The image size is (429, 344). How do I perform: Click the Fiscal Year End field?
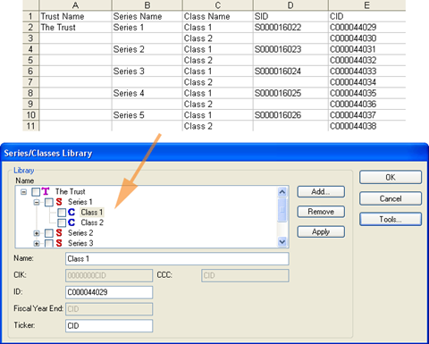pos(109,309)
